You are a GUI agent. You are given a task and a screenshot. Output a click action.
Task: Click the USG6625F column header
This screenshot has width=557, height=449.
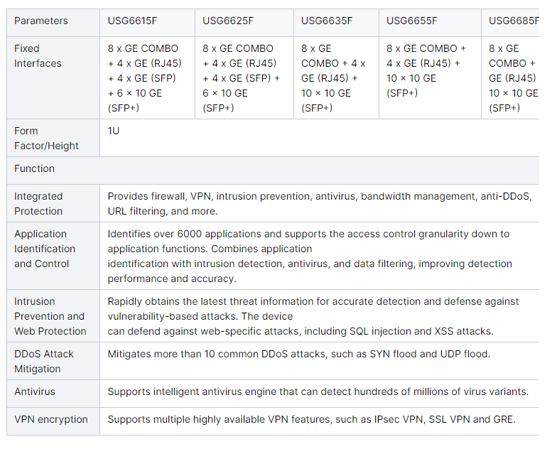click(x=244, y=23)
